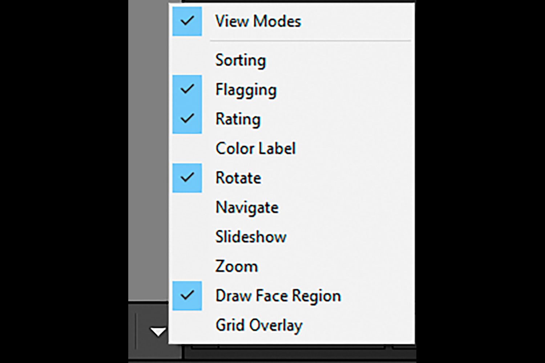Click empty check space beside Sorting

187,60
